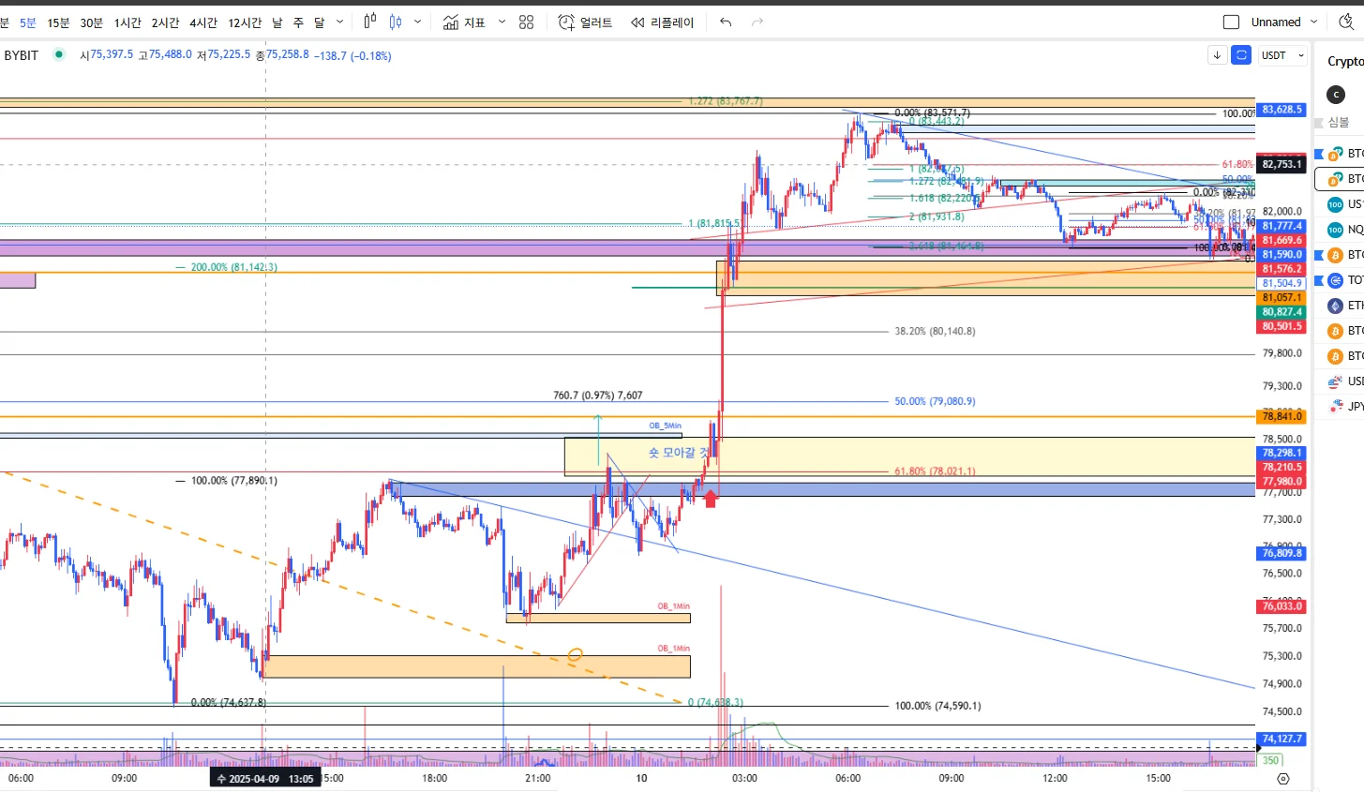Open the Unnamed layout name

[x=1276, y=22]
